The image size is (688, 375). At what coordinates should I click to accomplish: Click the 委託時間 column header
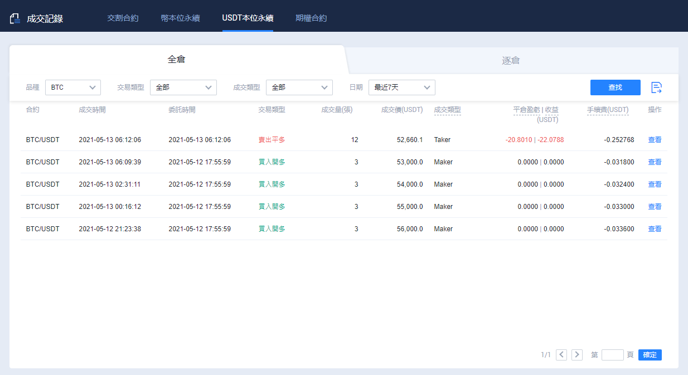click(x=182, y=110)
